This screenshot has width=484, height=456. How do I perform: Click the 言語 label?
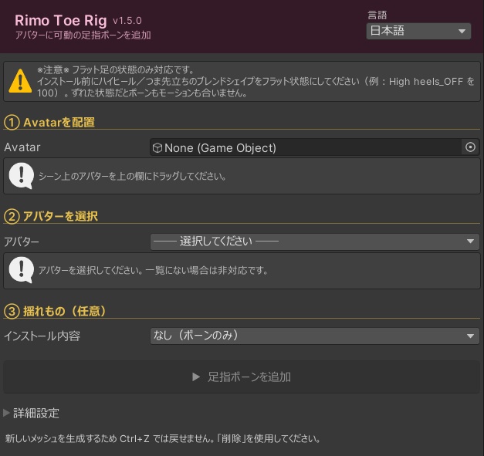377,15
